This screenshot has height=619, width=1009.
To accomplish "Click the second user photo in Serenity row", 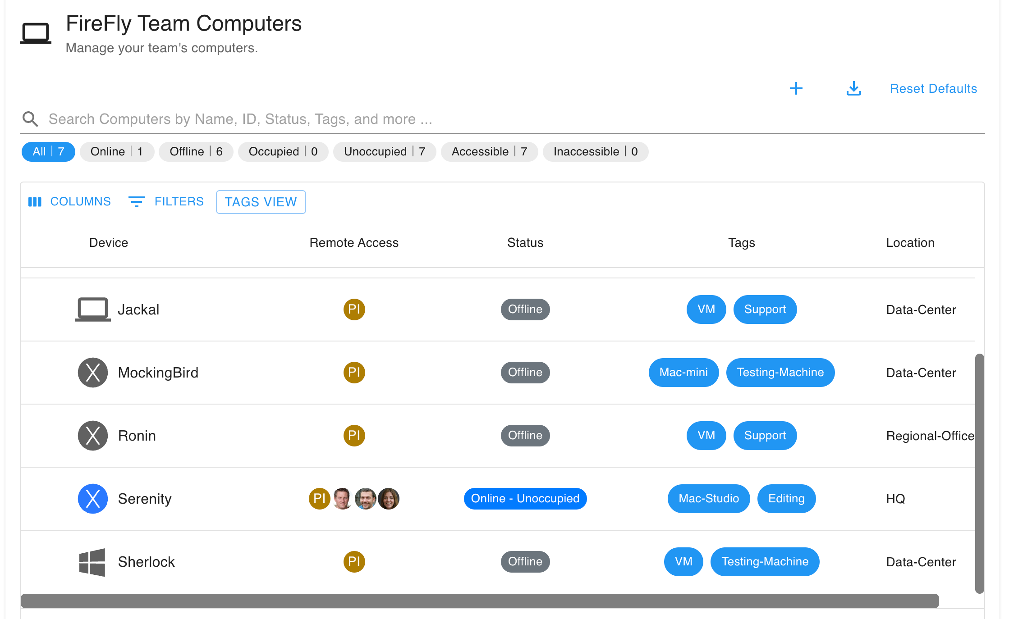I will tap(366, 499).
